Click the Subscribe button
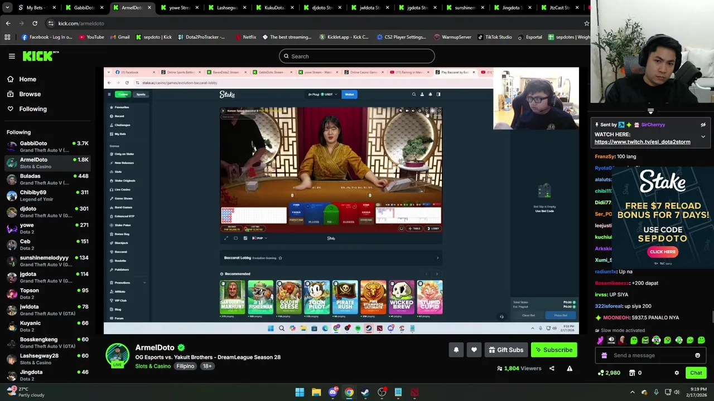Screen dimensions: 714x401 tap(554, 350)
